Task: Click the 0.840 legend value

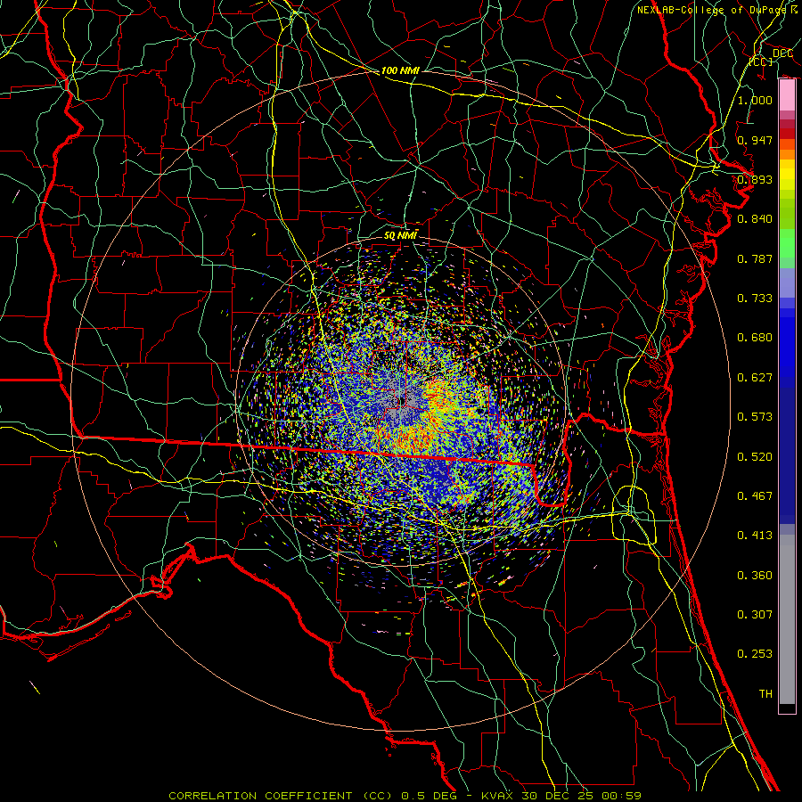Action: pyautogui.click(x=755, y=219)
